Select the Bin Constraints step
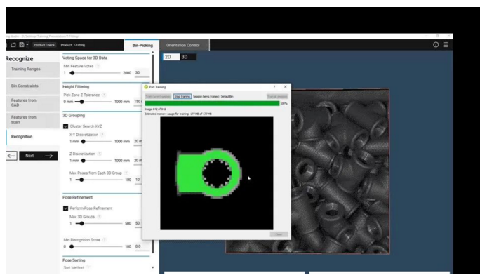This screenshot has height=280, width=480. 32,86
